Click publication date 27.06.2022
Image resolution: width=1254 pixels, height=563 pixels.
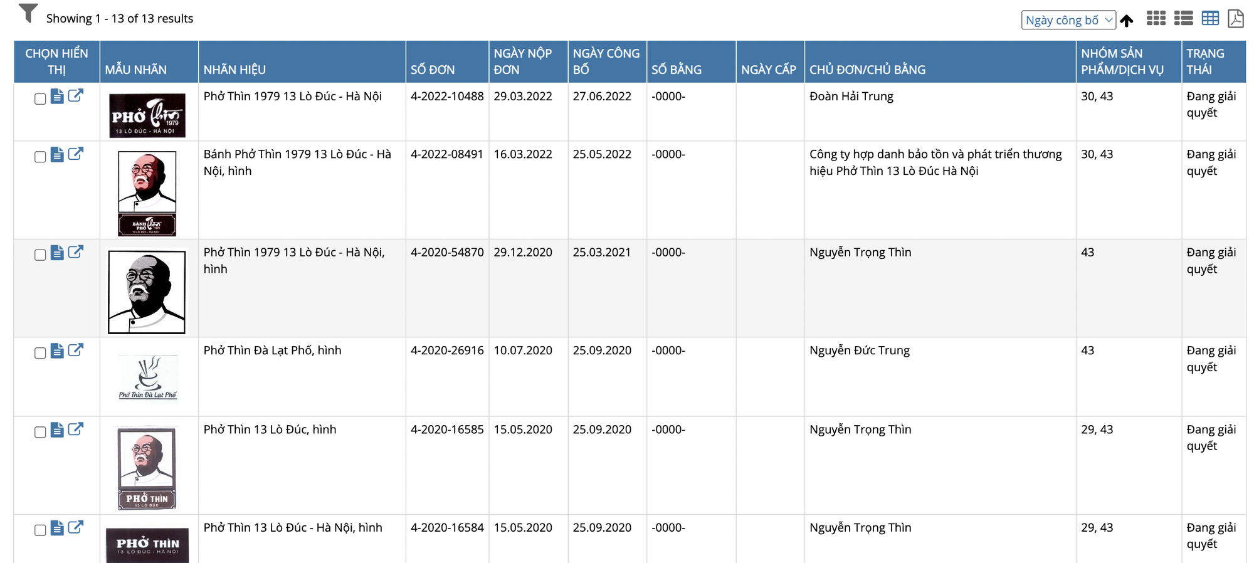point(602,96)
